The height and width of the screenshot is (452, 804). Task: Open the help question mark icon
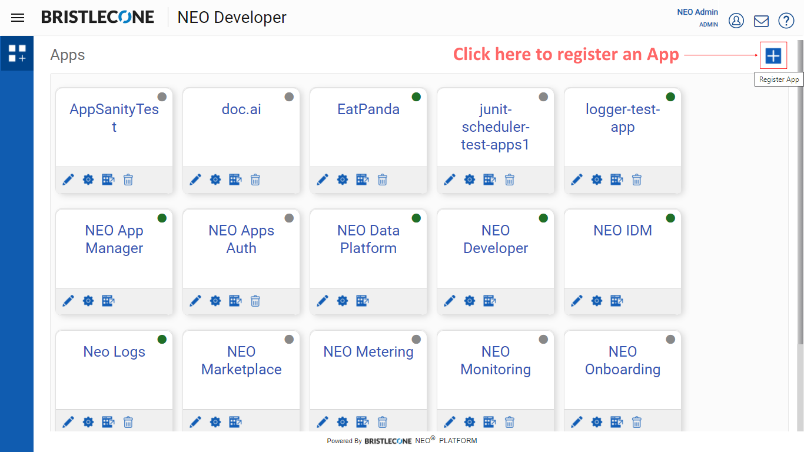tap(786, 21)
